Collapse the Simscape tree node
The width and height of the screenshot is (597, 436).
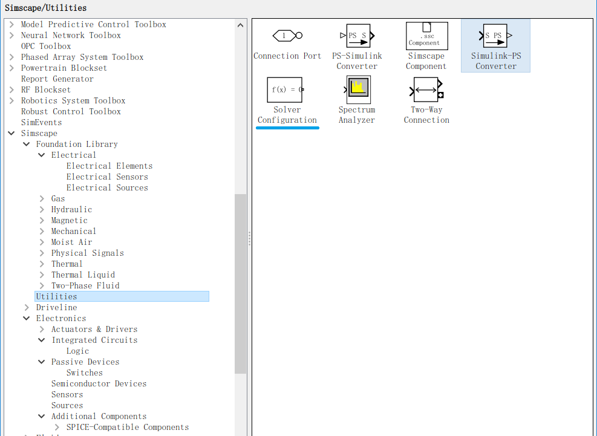[x=11, y=133]
